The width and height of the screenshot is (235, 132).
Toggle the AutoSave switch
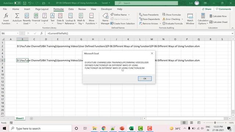[17, 3]
